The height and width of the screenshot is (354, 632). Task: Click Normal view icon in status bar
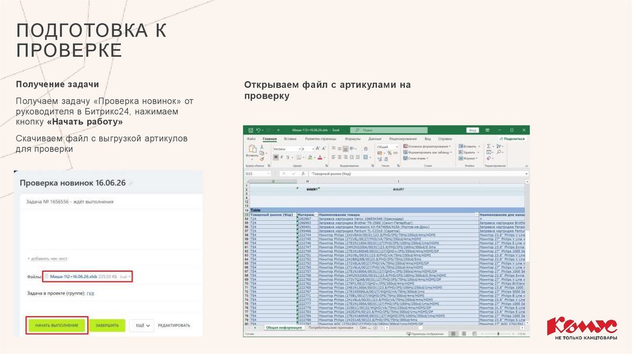453,334
